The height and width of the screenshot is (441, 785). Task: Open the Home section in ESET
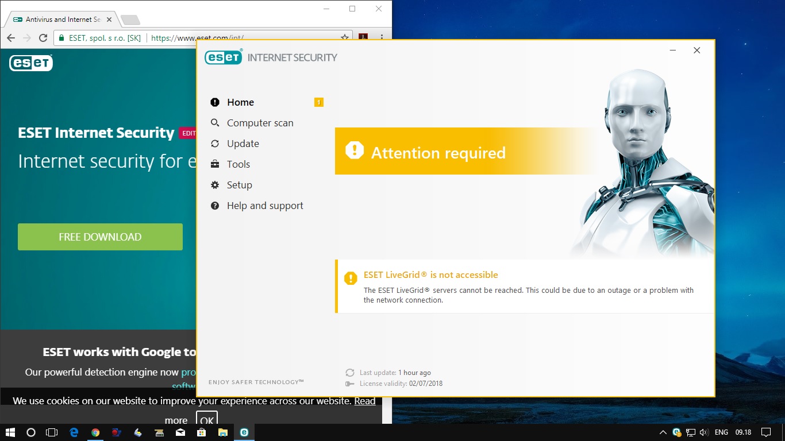tap(240, 102)
